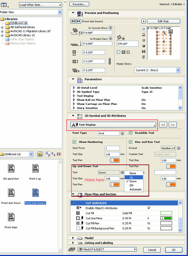Switch library browser to list view
This screenshot has height=256, width=188.
[59, 154]
